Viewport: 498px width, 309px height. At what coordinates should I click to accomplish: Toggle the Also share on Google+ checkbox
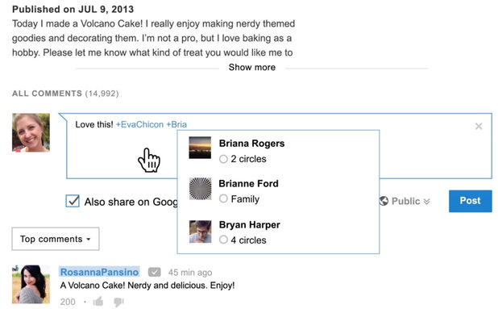[x=73, y=201]
